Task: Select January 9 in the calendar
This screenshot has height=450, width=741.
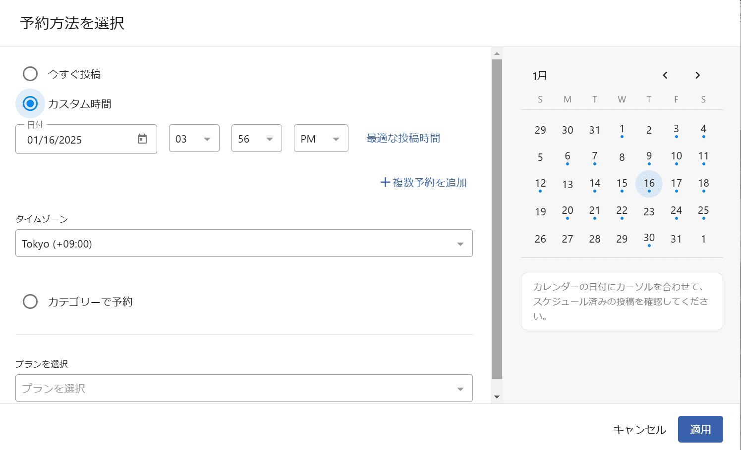Action: tap(649, 157)
